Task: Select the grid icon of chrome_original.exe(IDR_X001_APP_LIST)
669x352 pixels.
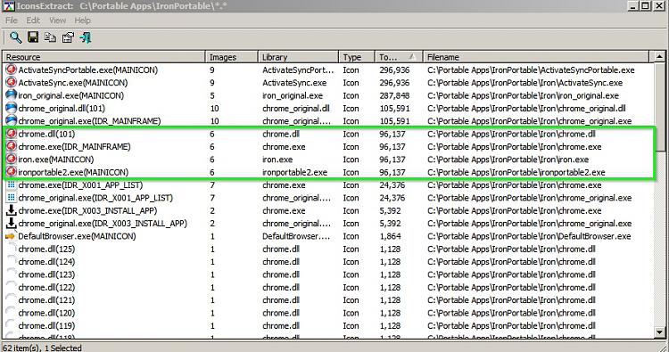Action: [x=11, y=197]
